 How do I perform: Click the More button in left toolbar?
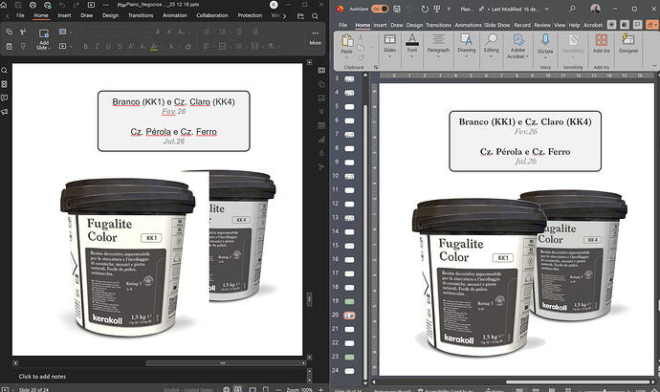click(x=316, y=38)
